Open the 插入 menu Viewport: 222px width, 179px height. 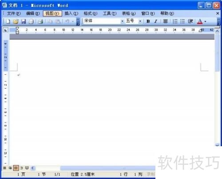tap(71, 13)
